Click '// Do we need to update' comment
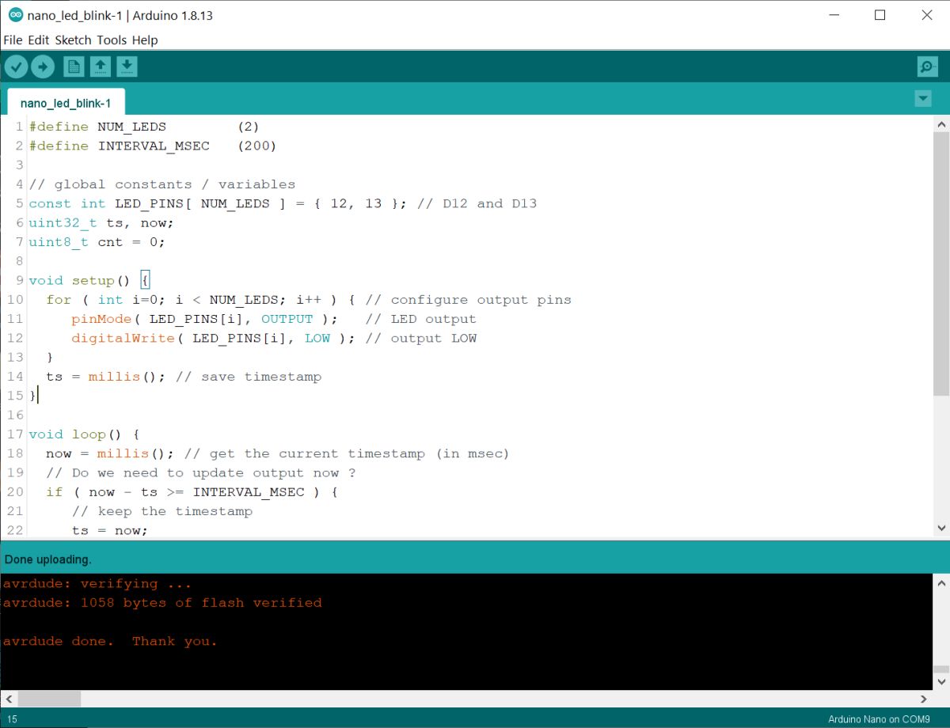The width and height of the screenshot is (950, 728). 201,473
